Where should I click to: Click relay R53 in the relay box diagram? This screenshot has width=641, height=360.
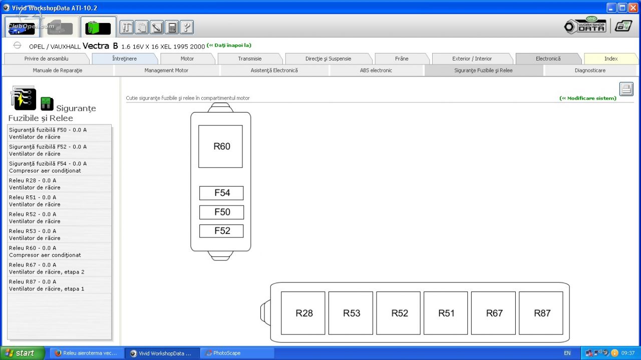(x=351, y=313)
